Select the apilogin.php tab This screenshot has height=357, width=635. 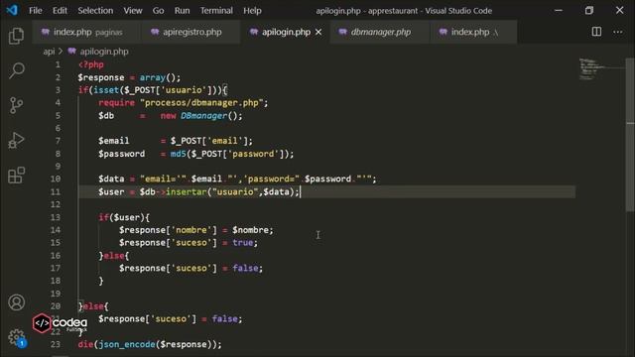click(x=285, y=32)
